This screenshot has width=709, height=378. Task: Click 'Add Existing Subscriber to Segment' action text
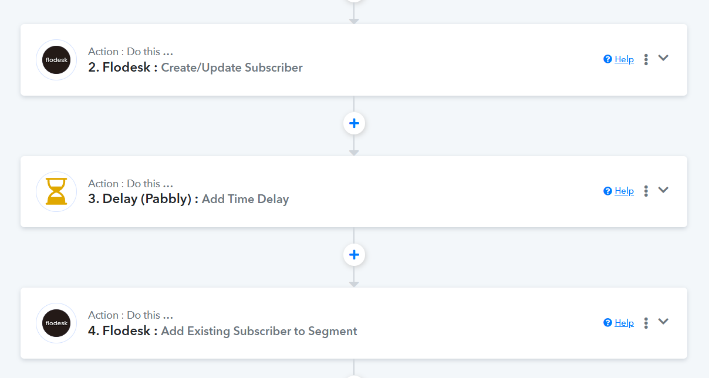coord(259,331)
